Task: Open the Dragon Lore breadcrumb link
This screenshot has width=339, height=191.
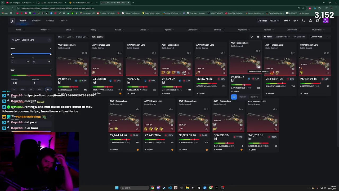Action: pyautogui.click(x=81, y=37)
